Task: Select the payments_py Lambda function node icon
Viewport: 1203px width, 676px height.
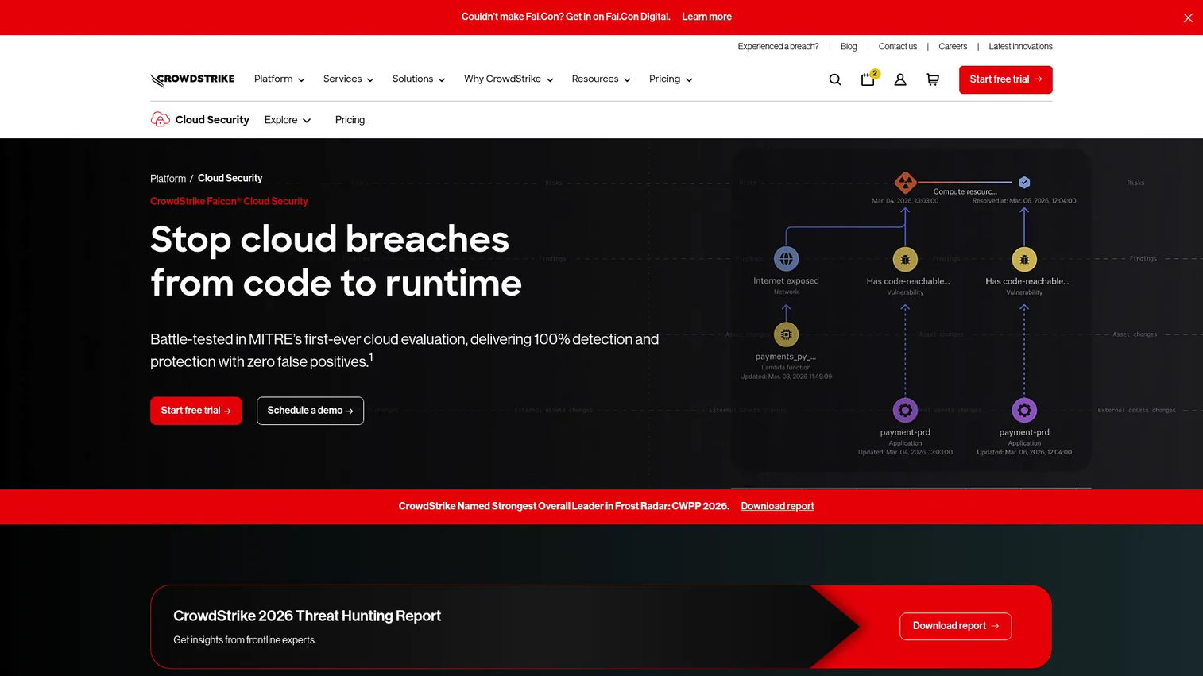Action: (x=786, y=334)
